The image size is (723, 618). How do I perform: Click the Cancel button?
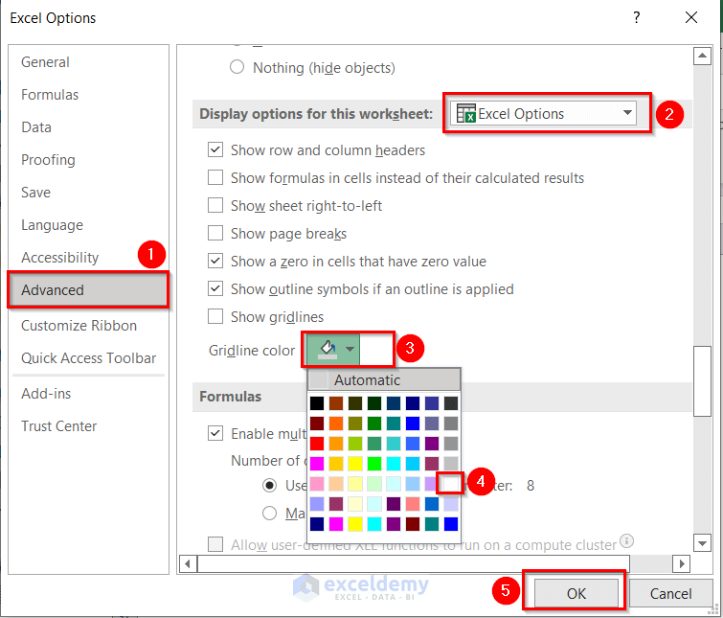pos(670,593)
